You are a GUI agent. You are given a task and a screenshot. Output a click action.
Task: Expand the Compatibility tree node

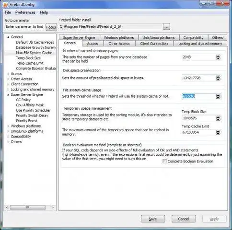click(8, 137)
